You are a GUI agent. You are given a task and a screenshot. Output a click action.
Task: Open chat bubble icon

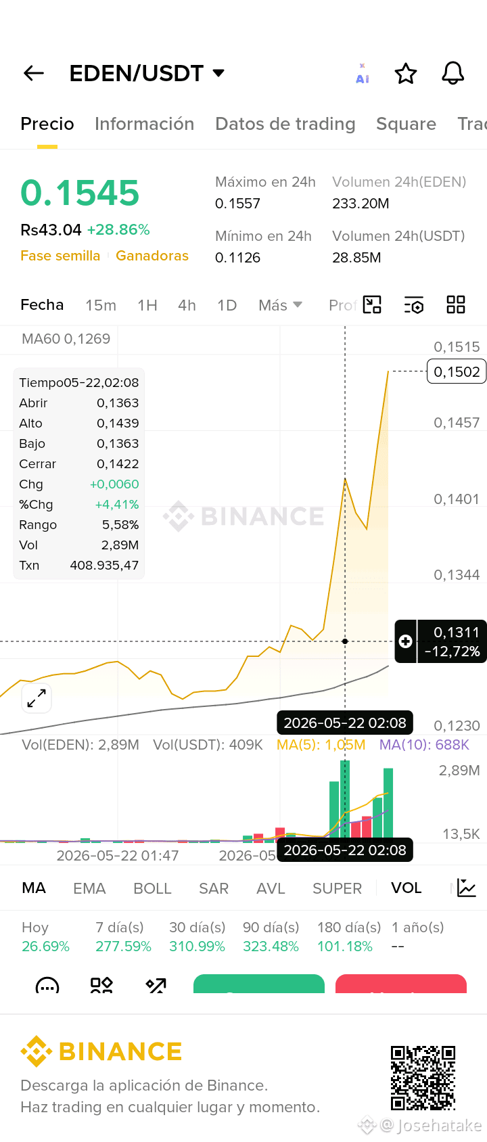pos(47,986)
